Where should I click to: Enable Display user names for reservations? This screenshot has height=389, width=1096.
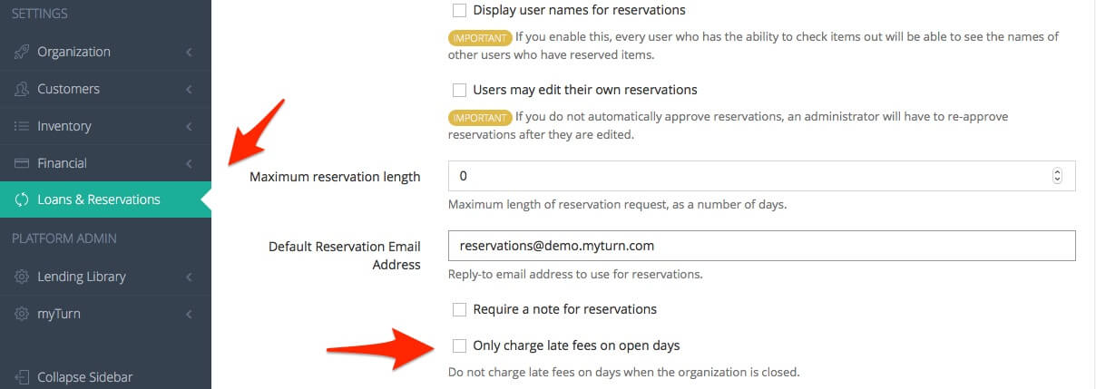(x=459, y=11)
